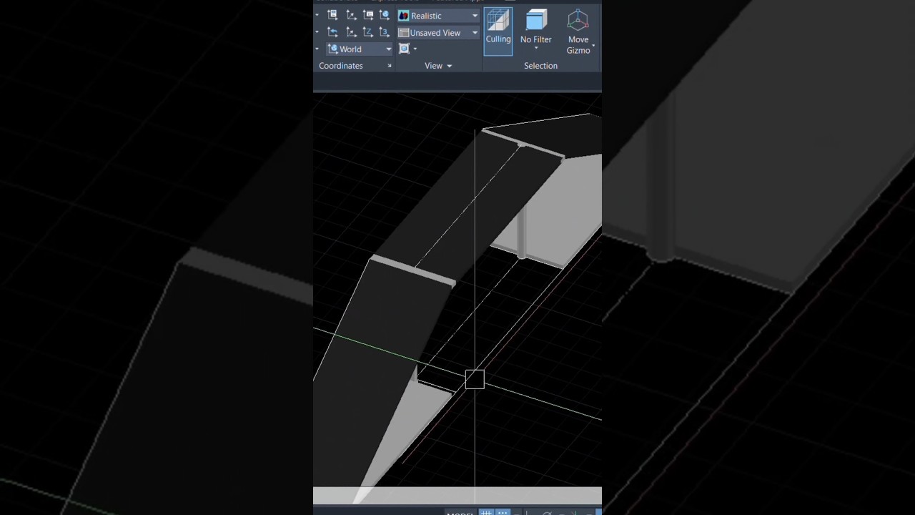Open dropdown arrow next to viewport configuration icon
915x515 pixels.
tap(415, 49)
